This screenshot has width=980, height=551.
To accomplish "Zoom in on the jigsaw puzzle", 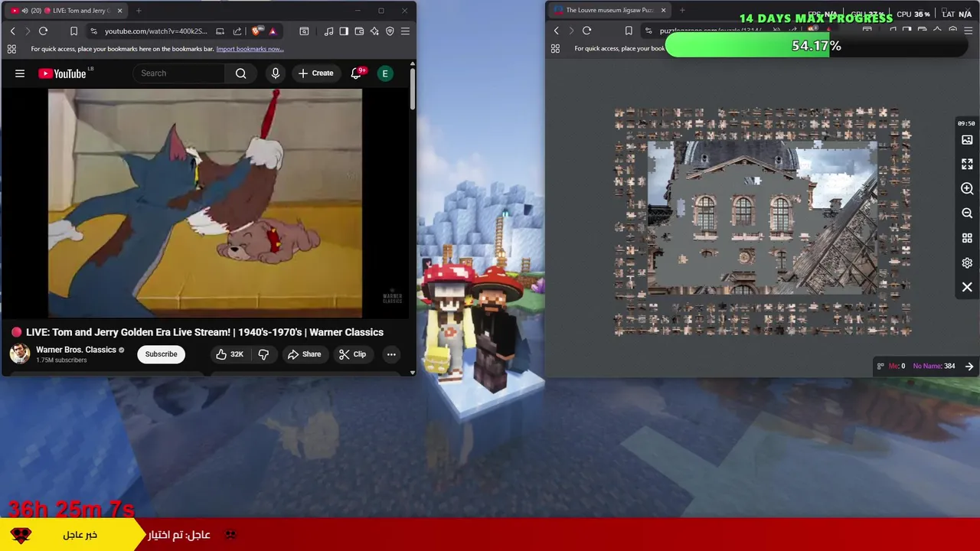I will coord(967,189).
